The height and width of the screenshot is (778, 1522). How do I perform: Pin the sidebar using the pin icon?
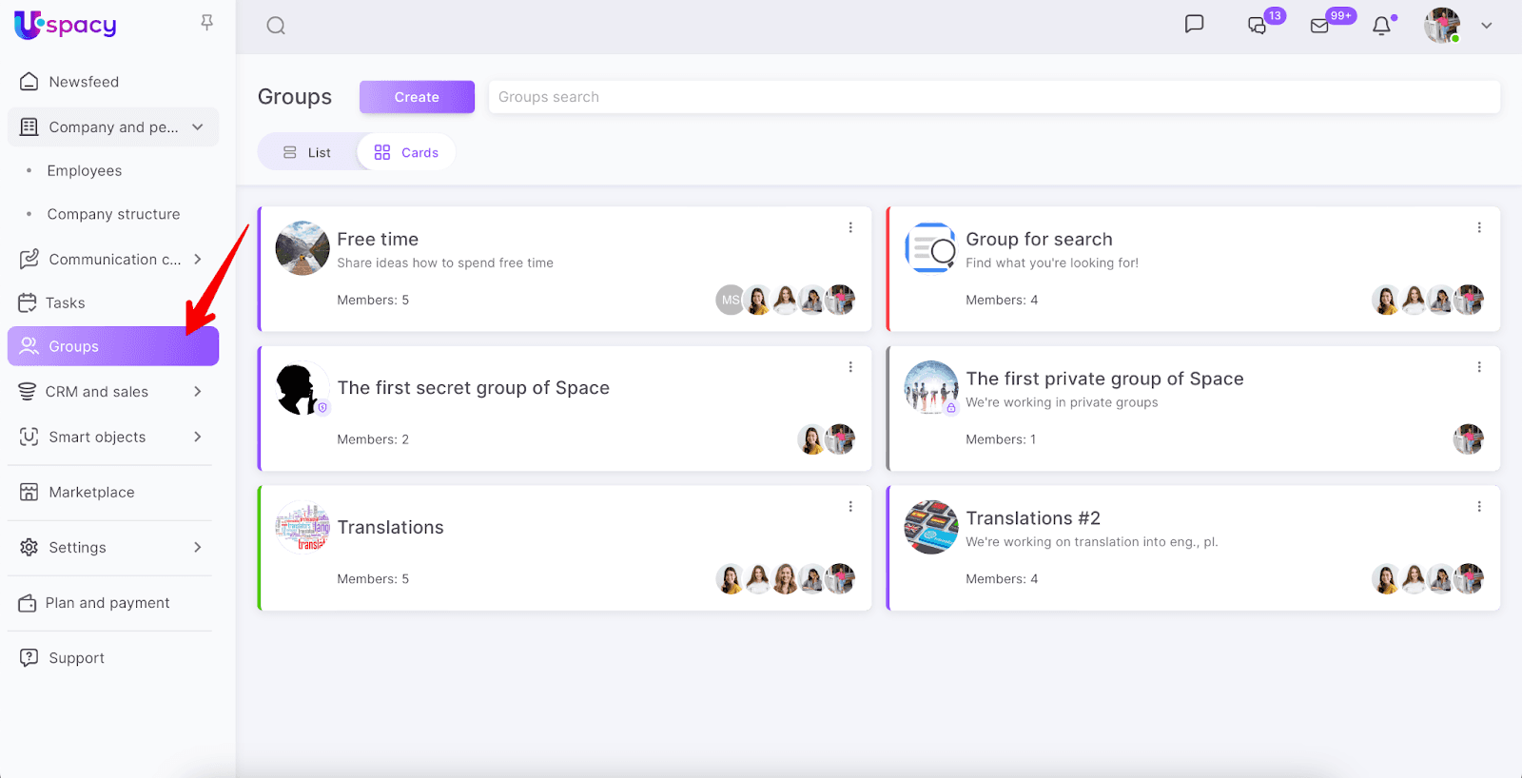(x=206, y=22)
